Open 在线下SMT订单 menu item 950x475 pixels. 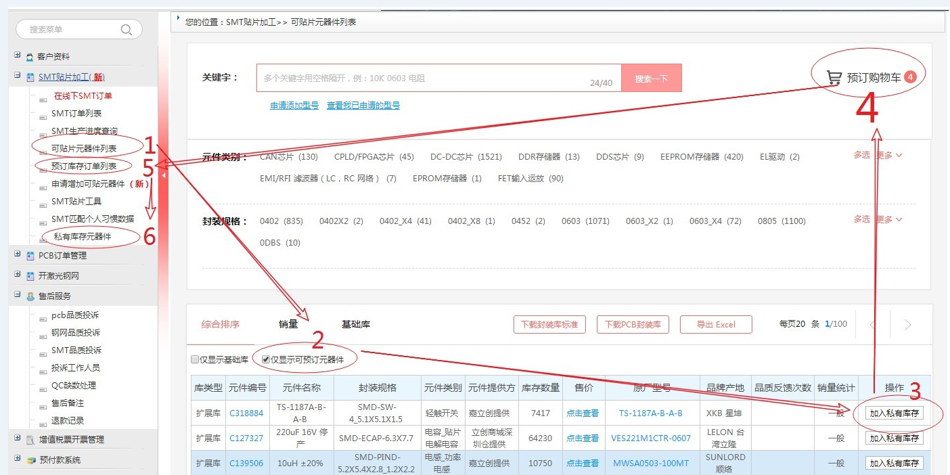83,96
